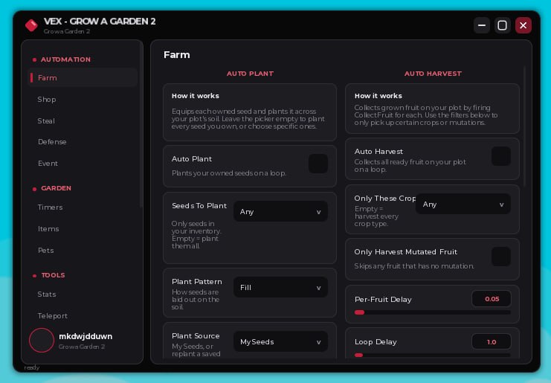Click the Per-Fruit Delay 0.05 value field
This screenshot has width=551, height=383.
492,299
